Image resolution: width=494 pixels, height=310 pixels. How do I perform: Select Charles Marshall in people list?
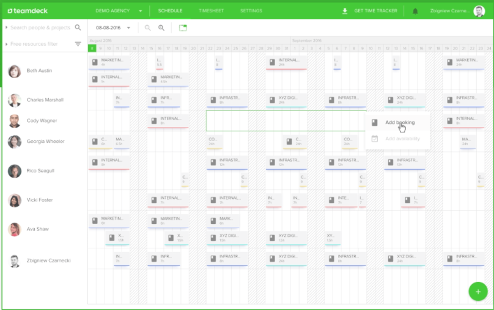[45, 100]
